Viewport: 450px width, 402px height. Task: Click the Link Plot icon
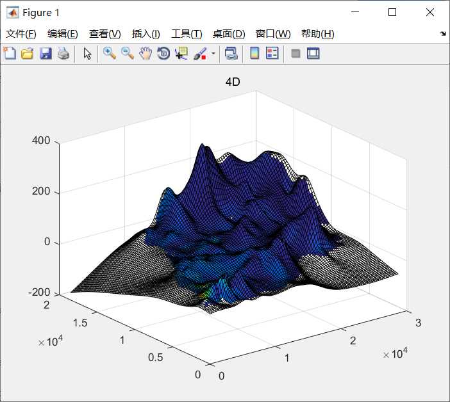pyautogui.click(x=231, y=53)
